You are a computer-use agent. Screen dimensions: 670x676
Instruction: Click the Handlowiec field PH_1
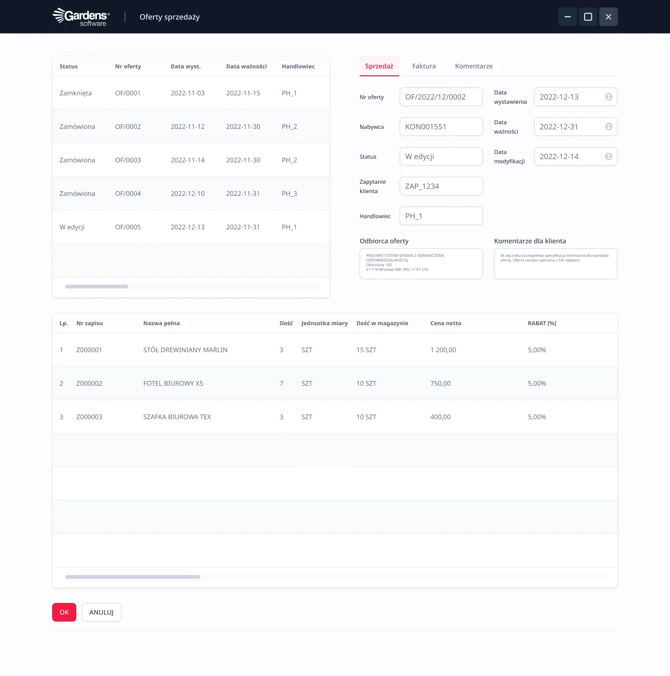[441, 216]
